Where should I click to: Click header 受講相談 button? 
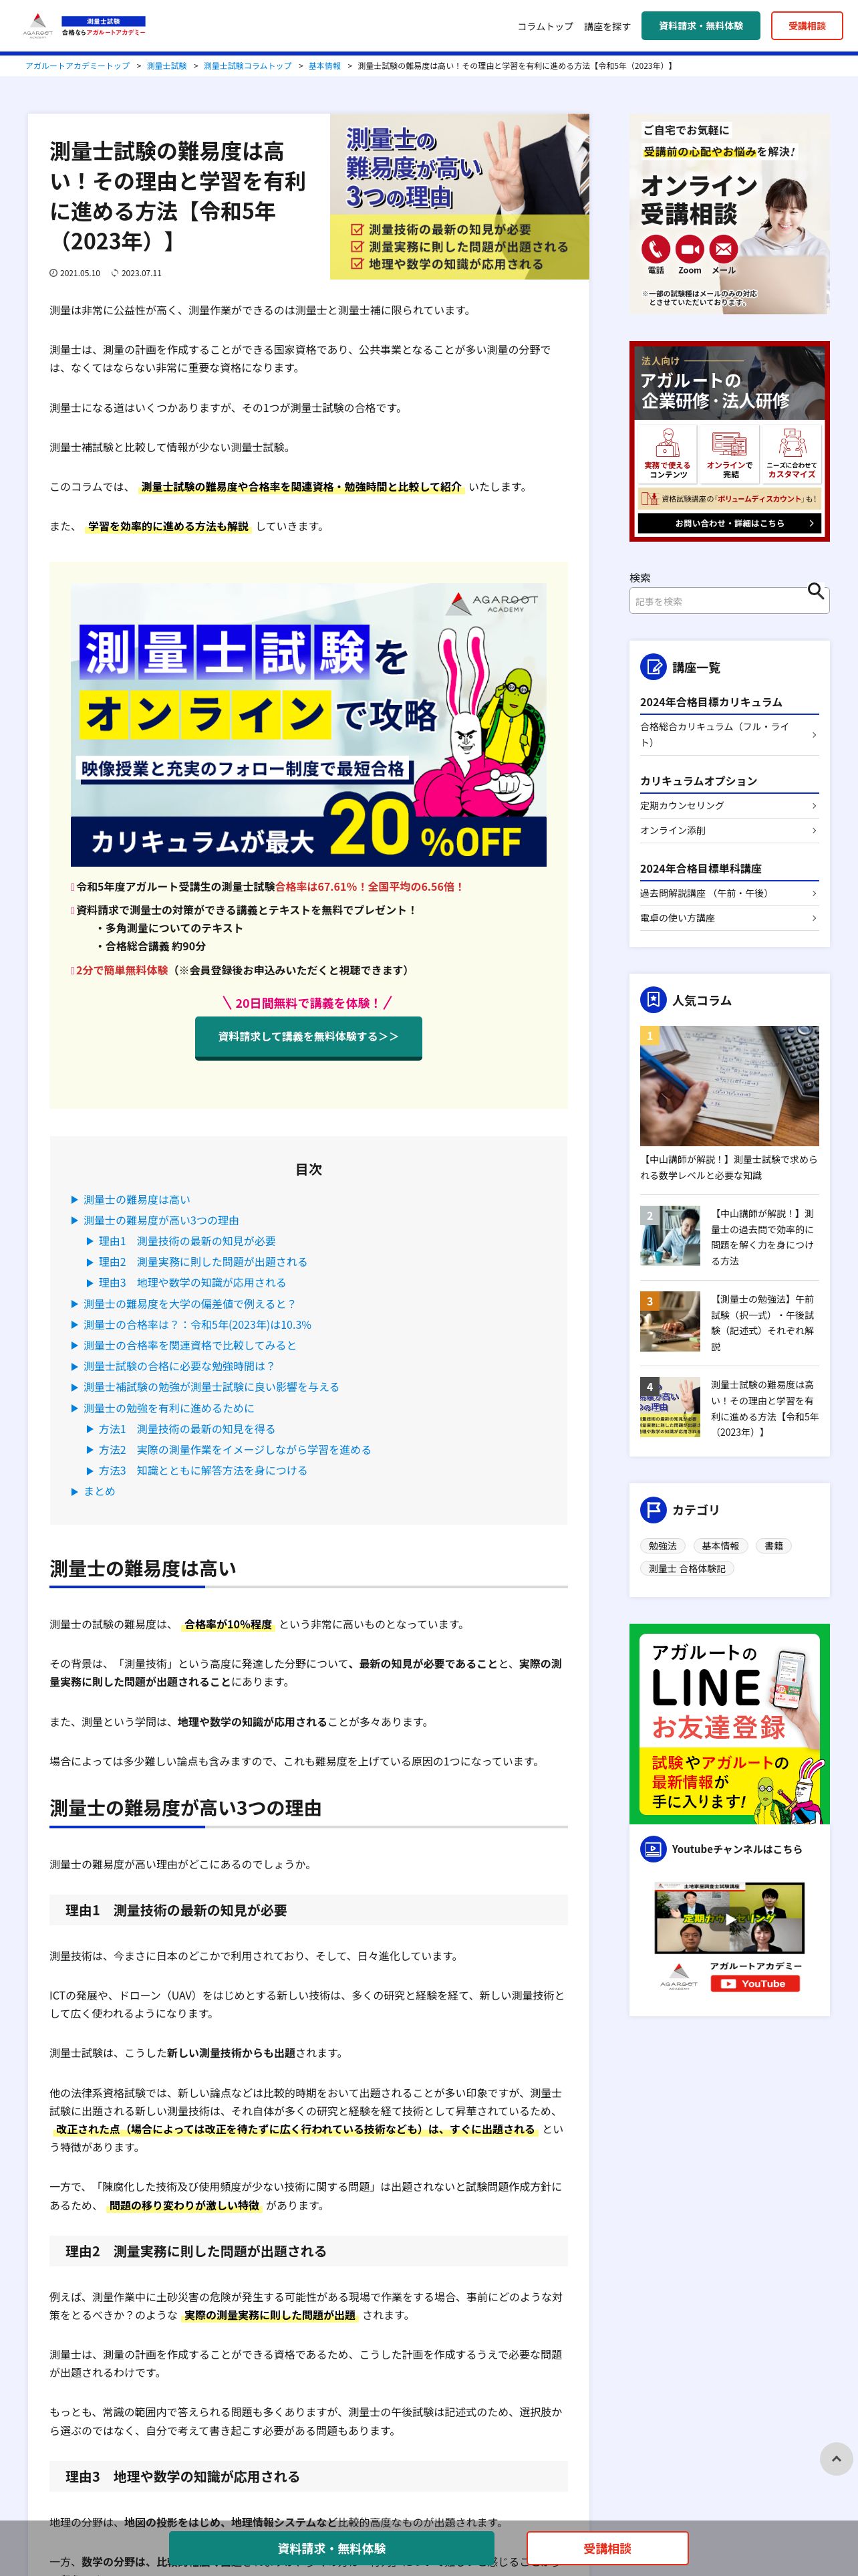[x=806, y=26]
